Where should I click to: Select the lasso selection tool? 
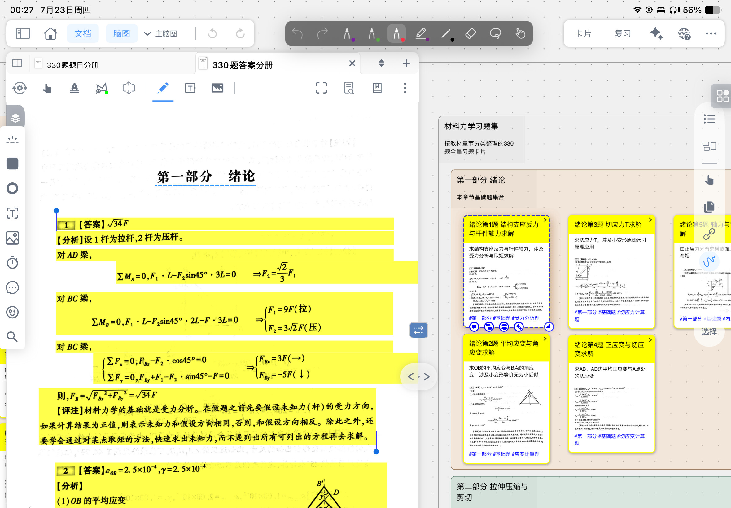(x=495, y=33)
